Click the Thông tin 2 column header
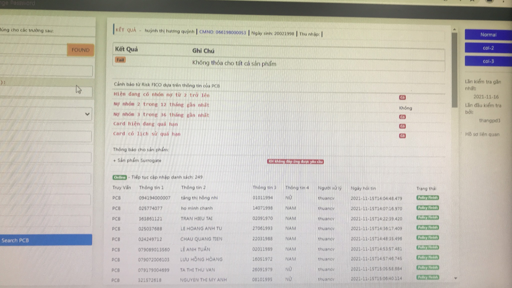Image resolution: width=512 pixels, height=288 pixels. coord(193,187)
